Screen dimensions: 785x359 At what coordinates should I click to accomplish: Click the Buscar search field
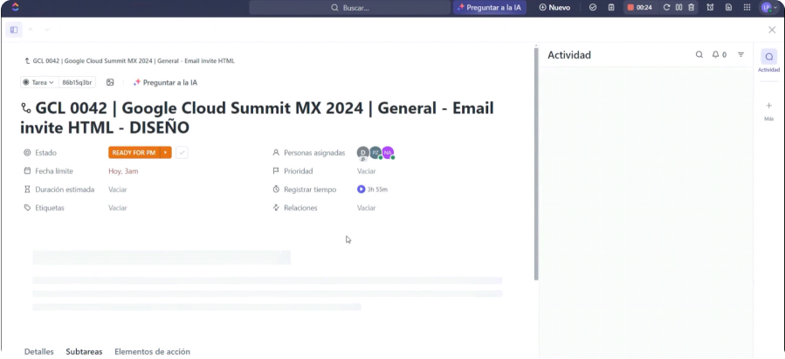pos(349,8)
